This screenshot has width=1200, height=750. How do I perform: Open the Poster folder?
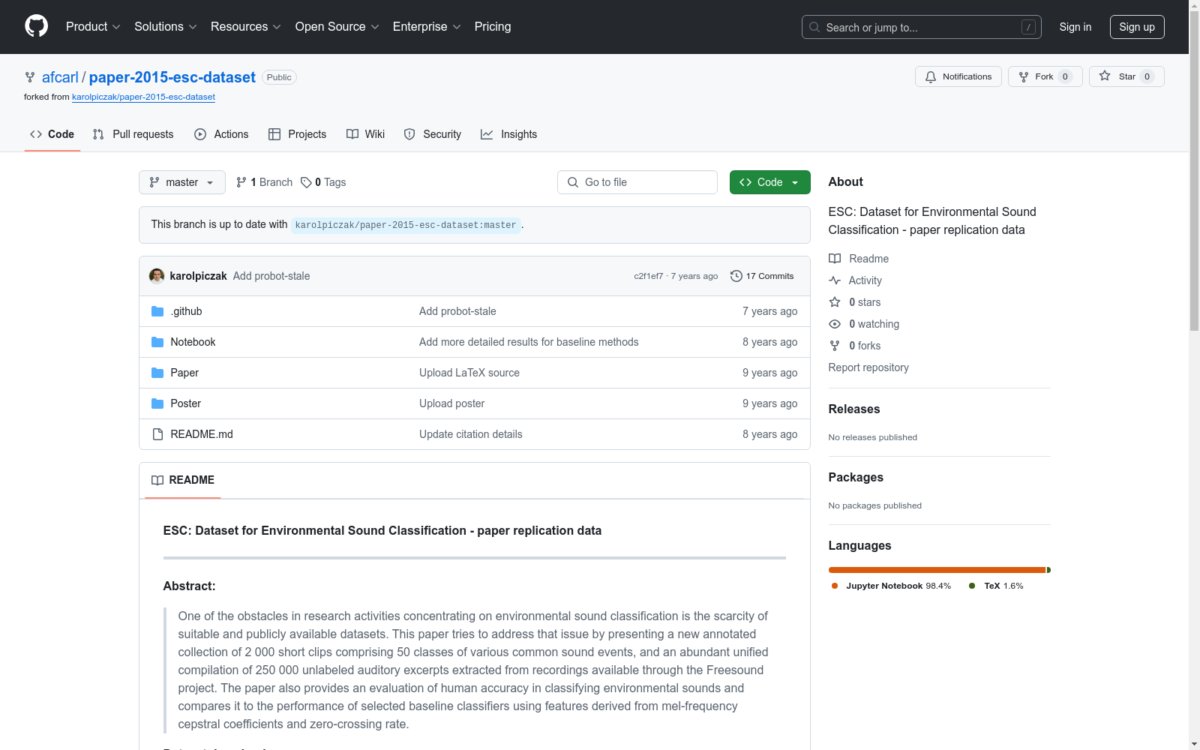[x=185, y=403]
